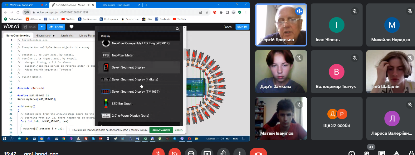
Task: Open the Save dropdown arrow
Action: pos(42,27)
